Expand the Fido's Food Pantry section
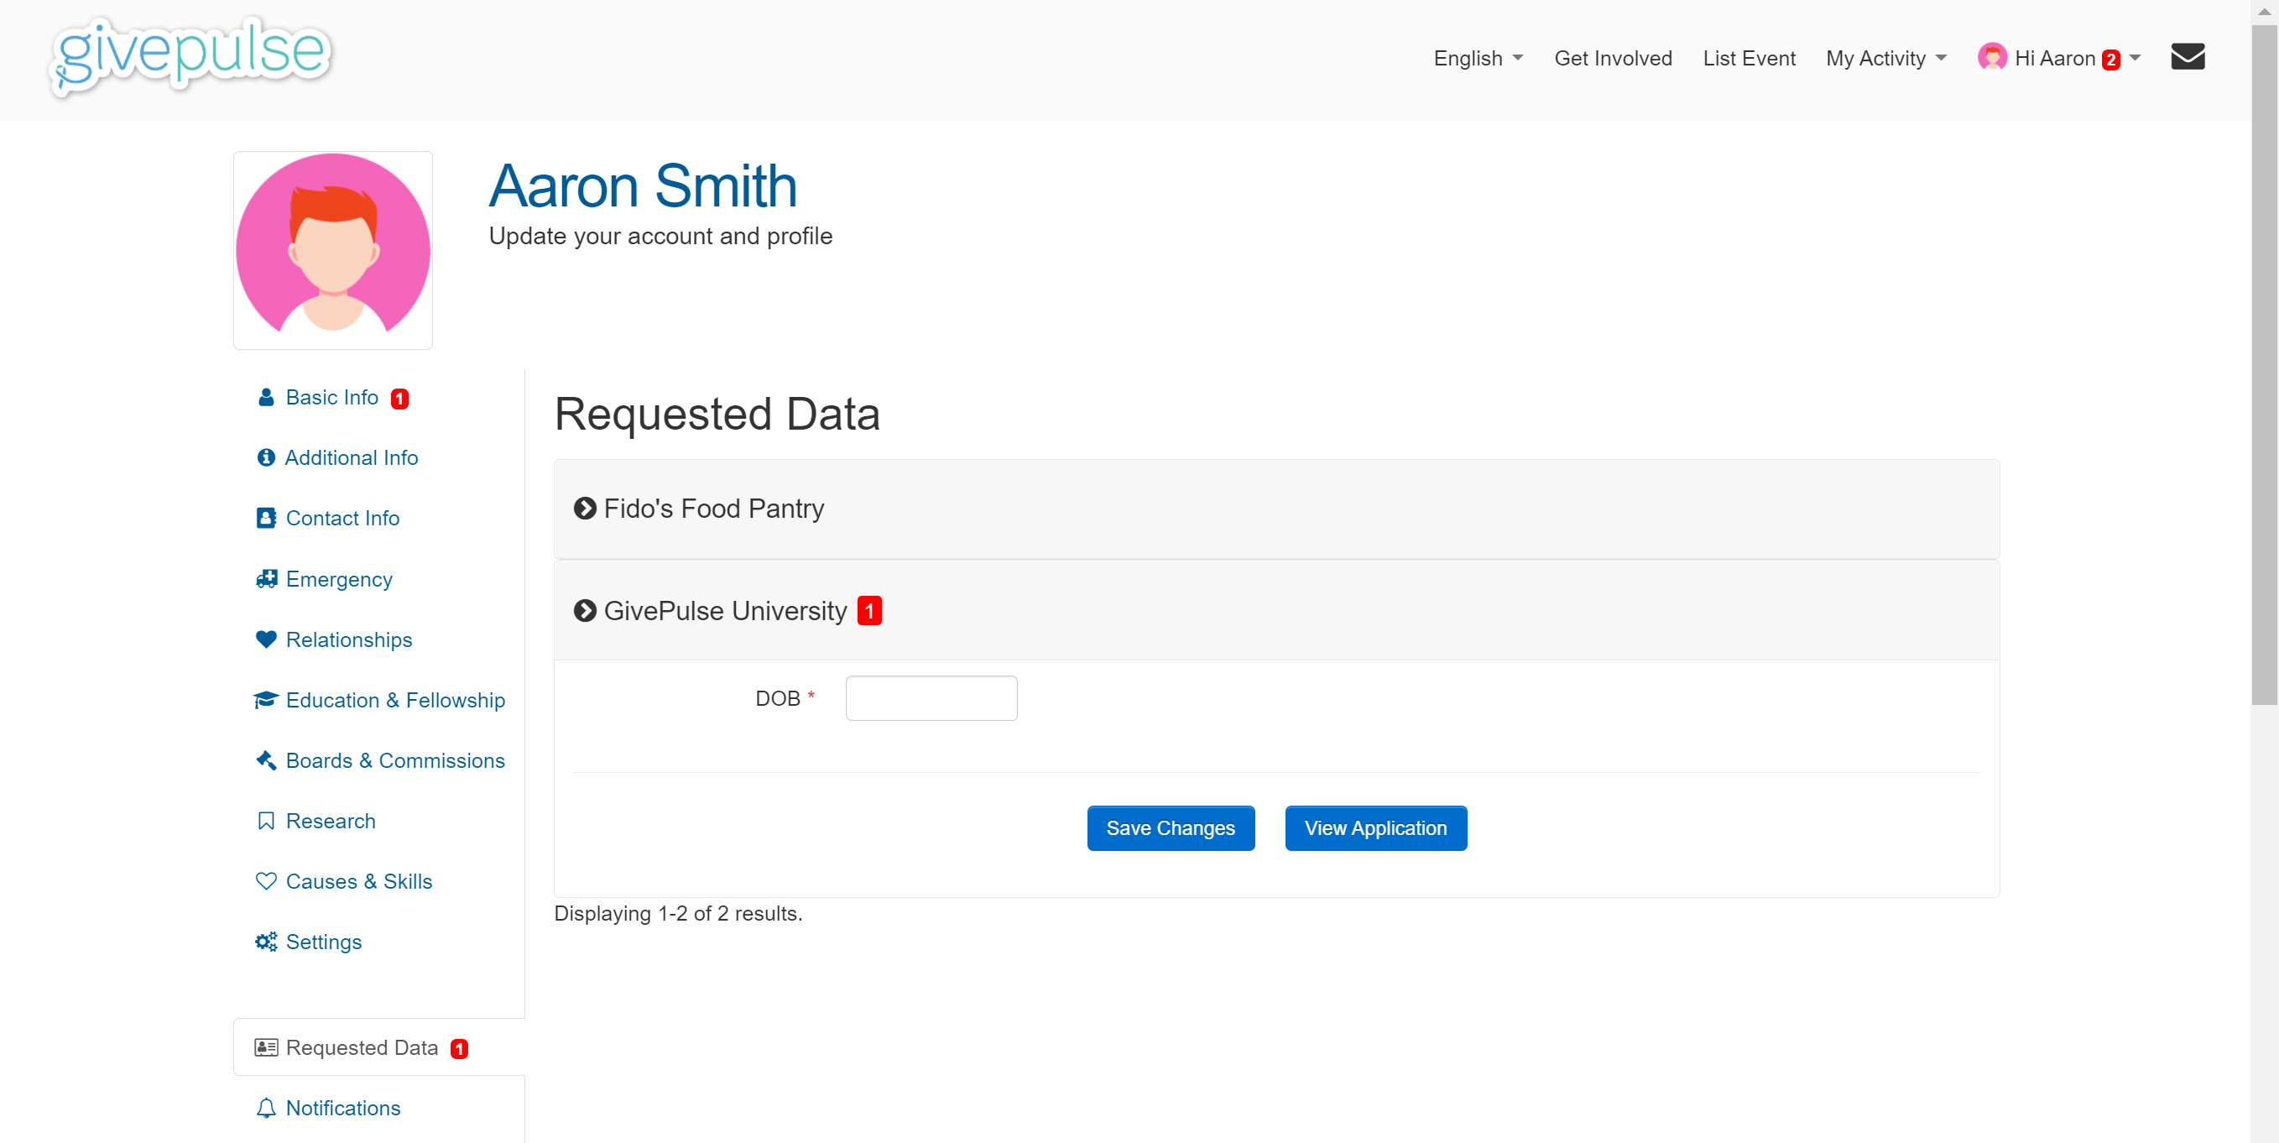2279x1143 pixels. click(1275, 509)
